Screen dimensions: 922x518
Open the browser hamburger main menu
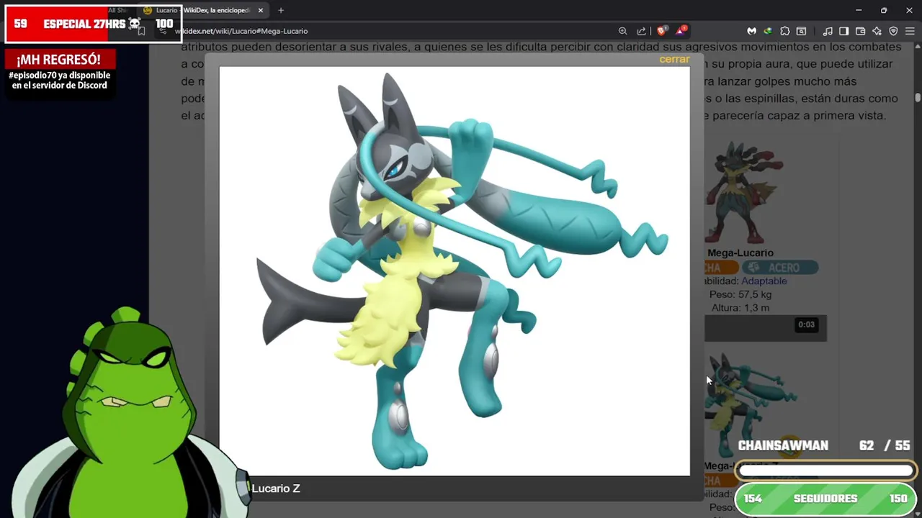910,31
